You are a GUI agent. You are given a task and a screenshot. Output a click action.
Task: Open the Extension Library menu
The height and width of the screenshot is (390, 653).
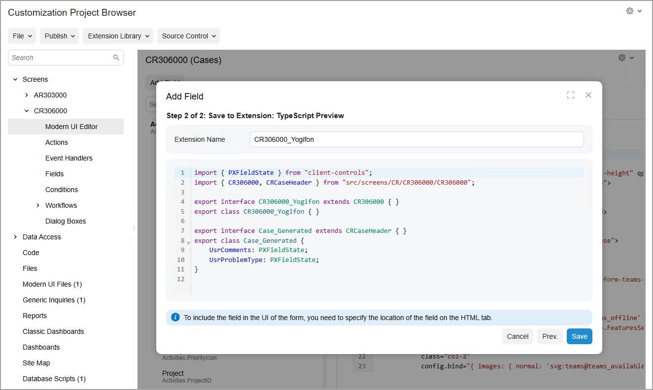click(118, 36)
